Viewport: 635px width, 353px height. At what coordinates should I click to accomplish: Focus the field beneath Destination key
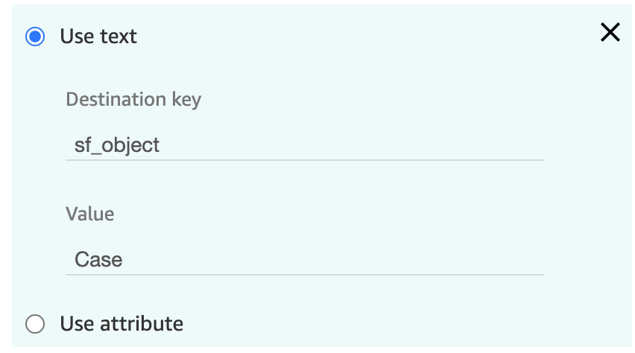click(x=305, y=145)
